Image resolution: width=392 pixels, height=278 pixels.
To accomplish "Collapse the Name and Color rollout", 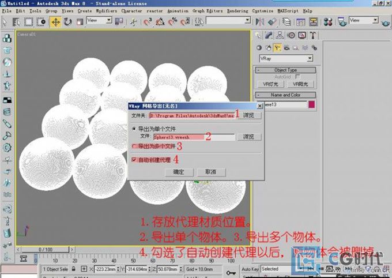I will pyautogui.click(x=285, y=95).
